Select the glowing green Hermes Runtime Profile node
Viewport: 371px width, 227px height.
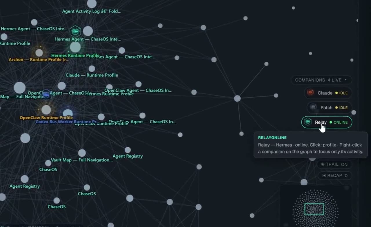click(x=75, y=47)
